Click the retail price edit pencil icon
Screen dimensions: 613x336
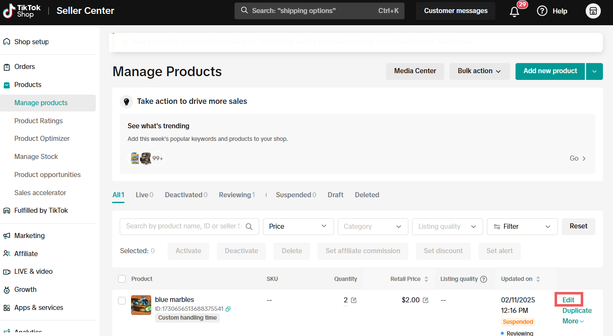426,300
